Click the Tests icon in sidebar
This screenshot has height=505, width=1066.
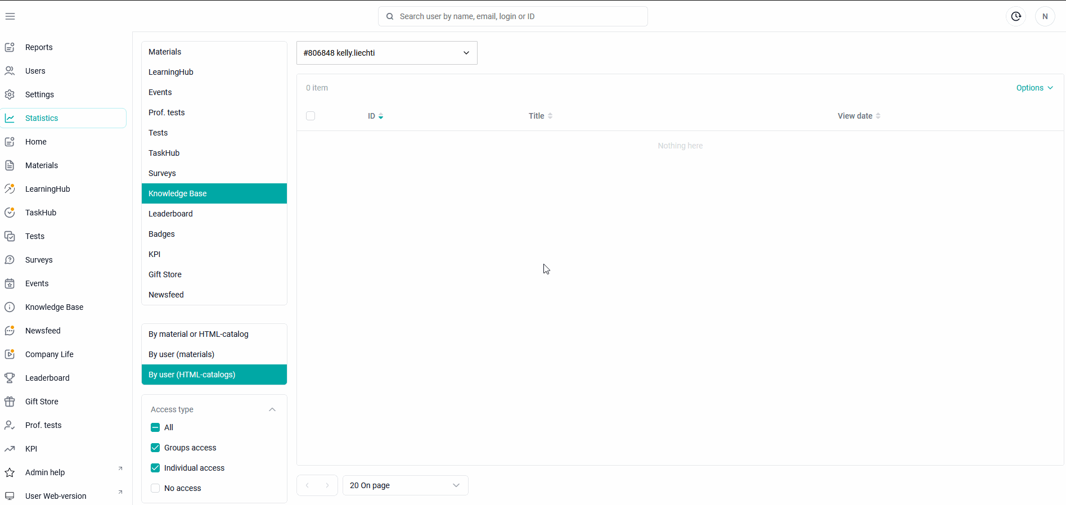[10, 236]
